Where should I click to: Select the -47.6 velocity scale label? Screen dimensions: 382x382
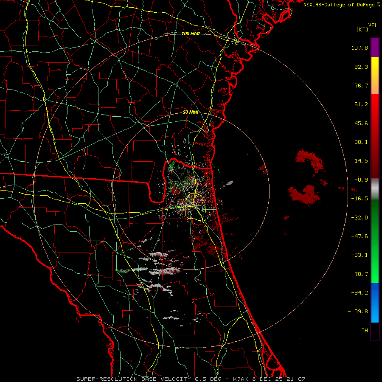pyautogui.click(x=360, y=236)
